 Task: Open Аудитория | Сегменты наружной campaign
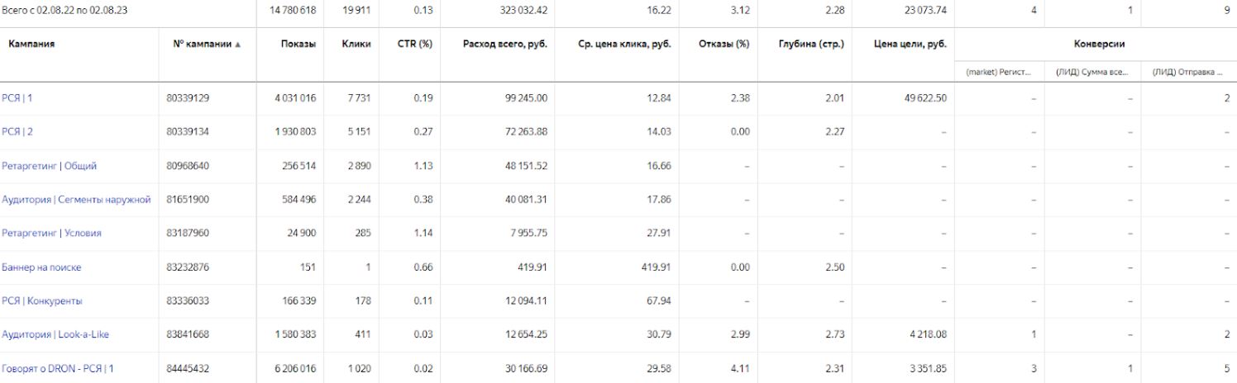[76, 200]
